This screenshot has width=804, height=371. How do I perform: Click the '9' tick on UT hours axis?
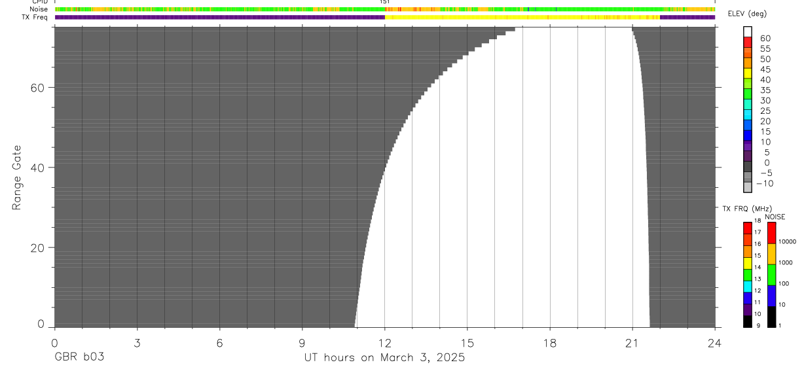point(302,343)
